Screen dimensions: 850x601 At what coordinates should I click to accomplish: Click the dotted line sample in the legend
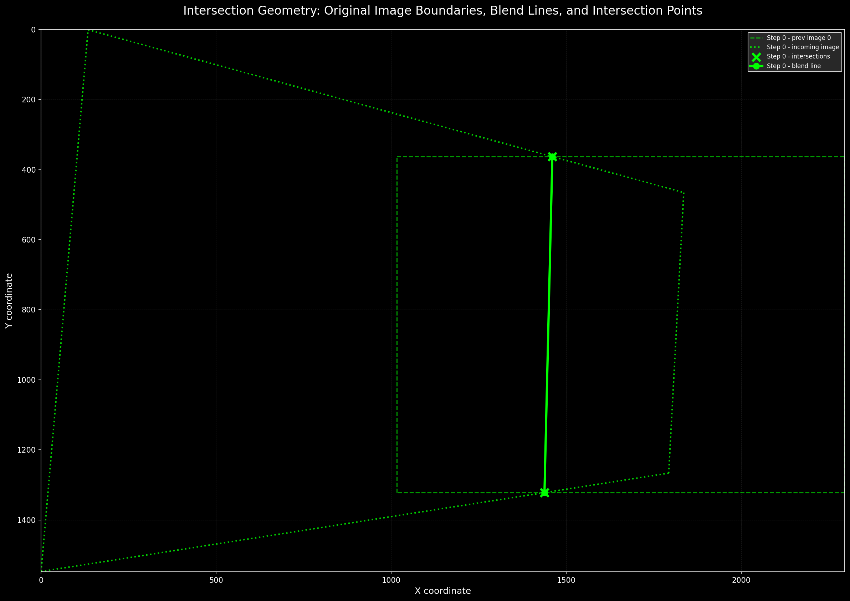[x=756, y=47]
